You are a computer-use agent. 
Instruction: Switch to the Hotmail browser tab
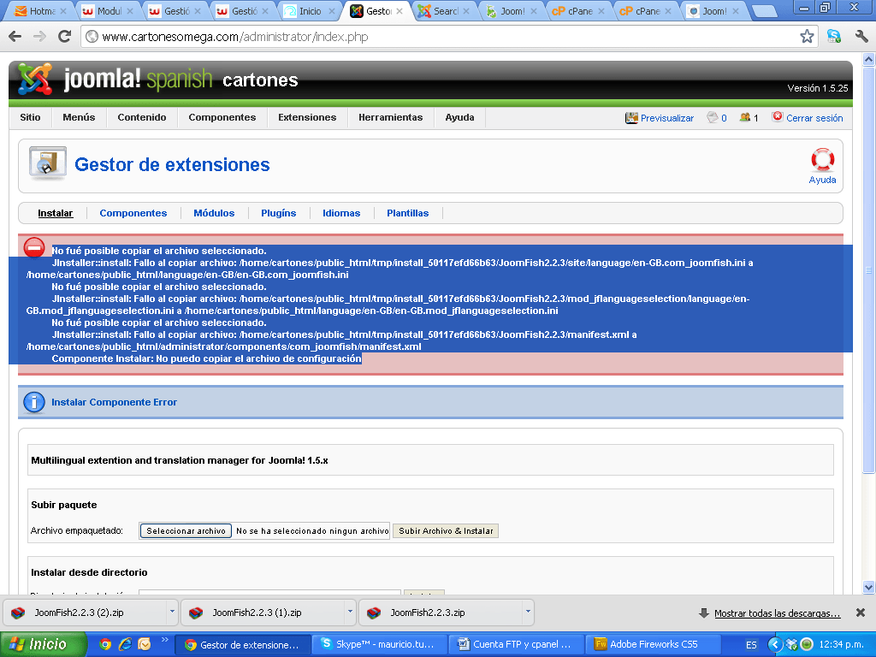click(40, 10)
